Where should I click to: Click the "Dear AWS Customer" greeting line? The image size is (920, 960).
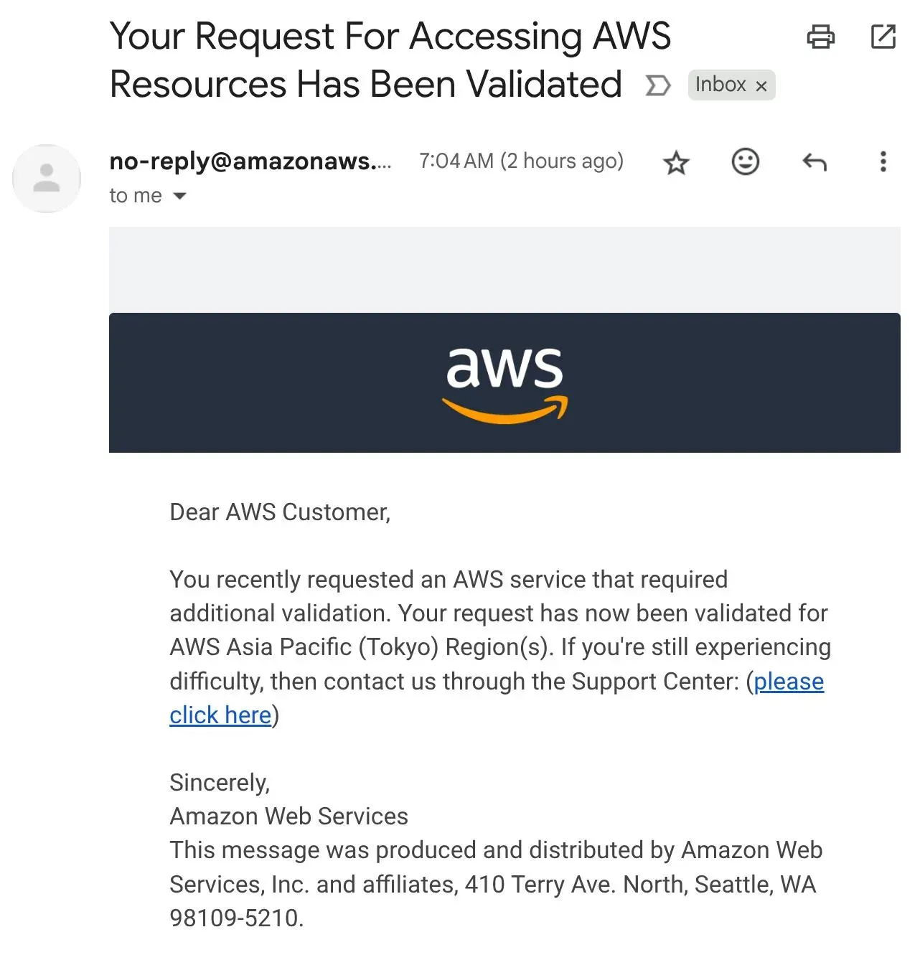coord(280,512)
